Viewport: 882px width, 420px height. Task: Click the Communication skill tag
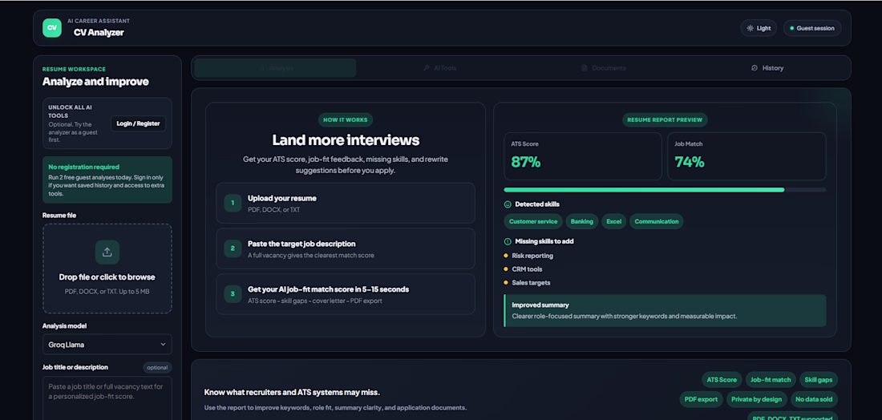(657, 221)
